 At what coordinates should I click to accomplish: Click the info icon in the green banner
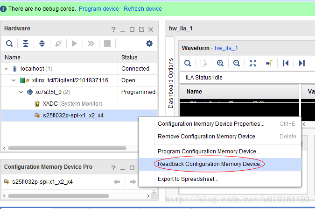(3, 9)
